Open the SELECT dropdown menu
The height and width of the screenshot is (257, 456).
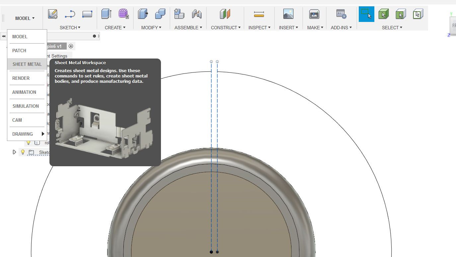[392, 28]
